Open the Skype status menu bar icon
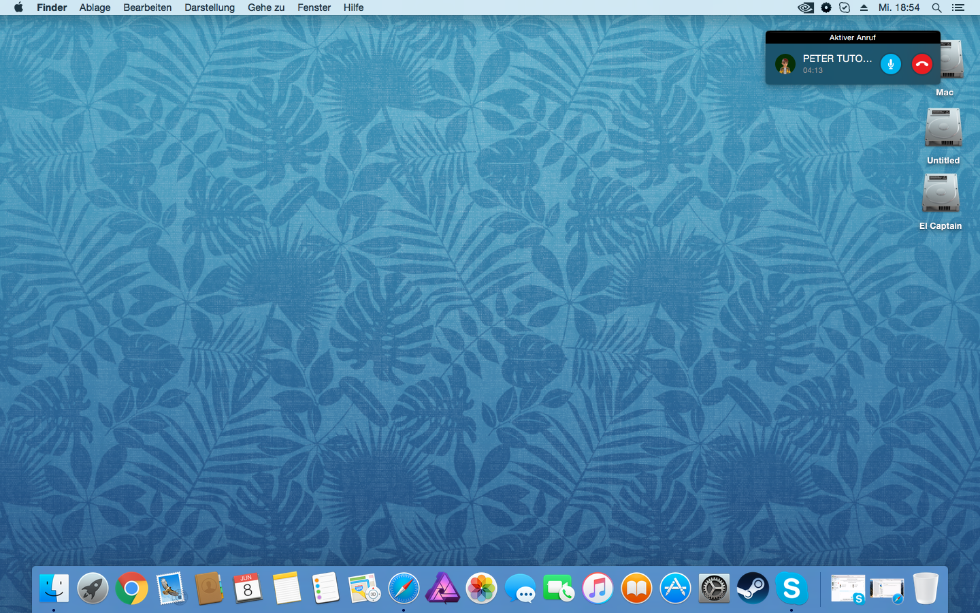This screenshot has height=613, width=980. tap(845, 7)
